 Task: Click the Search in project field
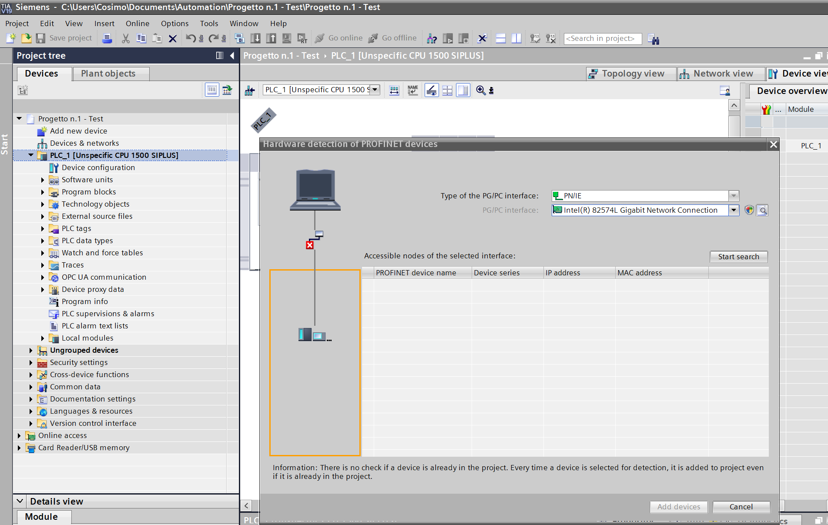click(x=602, y=39)
